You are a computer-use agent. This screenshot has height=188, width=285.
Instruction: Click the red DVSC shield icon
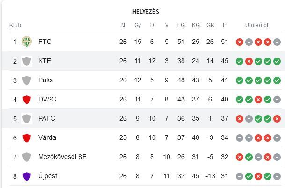[27, 100]
